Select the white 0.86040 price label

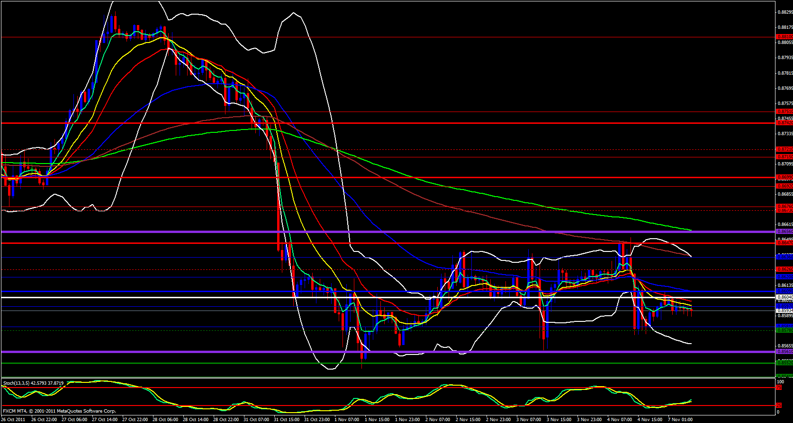click(784, 297)
